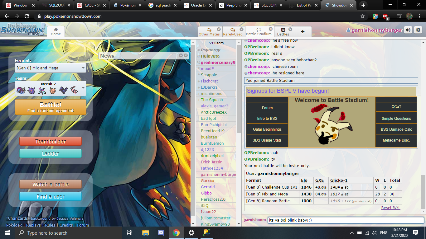Open File Explorer from the taskbar
Image resolution: width=426 pixels, height=239 pixels.
pos(145,233)
